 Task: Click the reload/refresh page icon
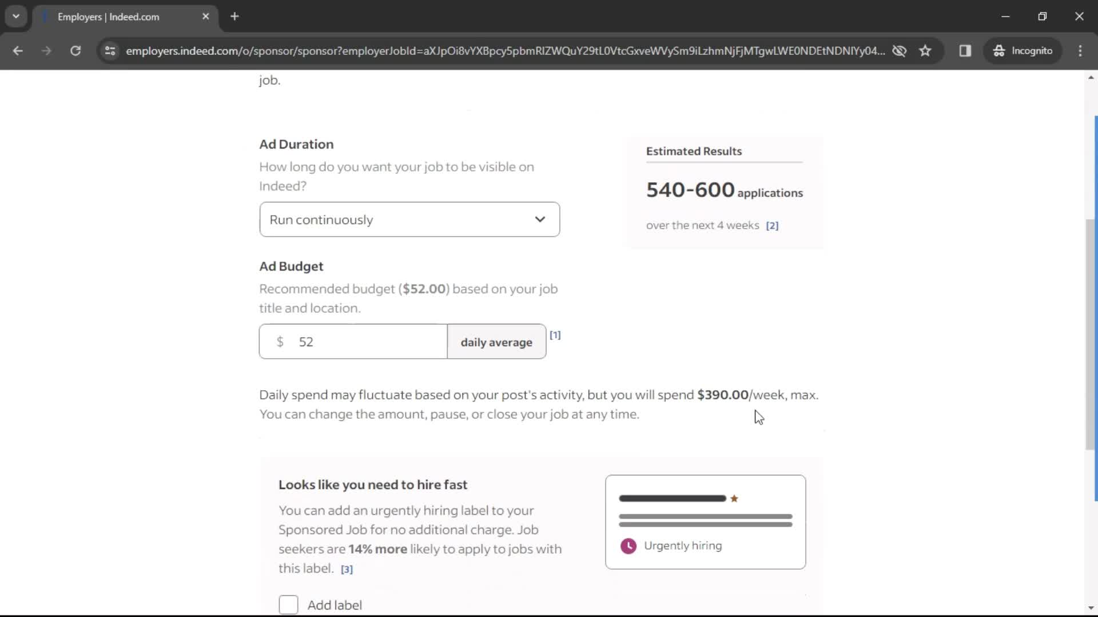[x=75, y=50]
